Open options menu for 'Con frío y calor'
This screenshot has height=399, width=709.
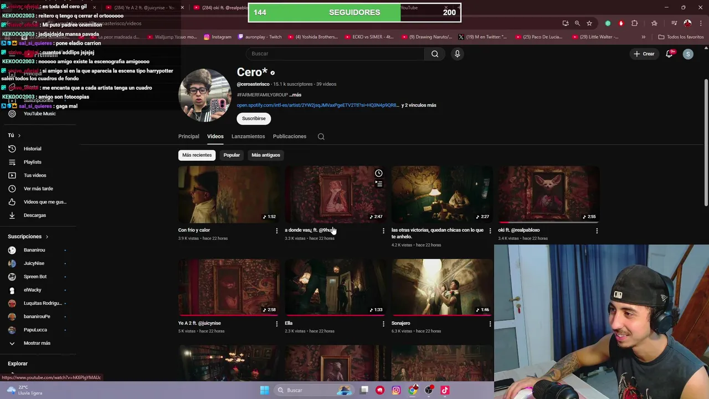[x=276, y=231]
